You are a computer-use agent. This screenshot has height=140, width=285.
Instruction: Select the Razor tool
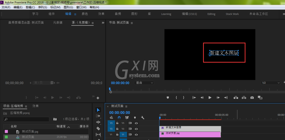[98, 128]
